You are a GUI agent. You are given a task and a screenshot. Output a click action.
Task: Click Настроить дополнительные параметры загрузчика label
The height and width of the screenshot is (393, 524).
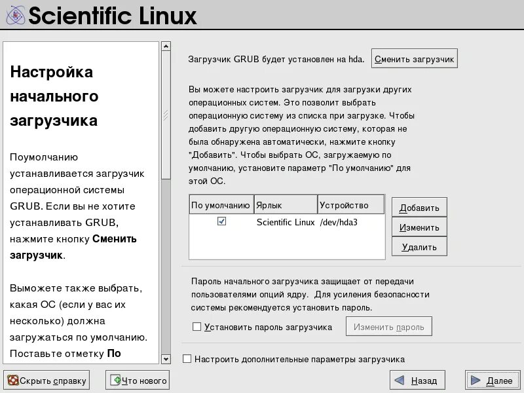point(299,359)
